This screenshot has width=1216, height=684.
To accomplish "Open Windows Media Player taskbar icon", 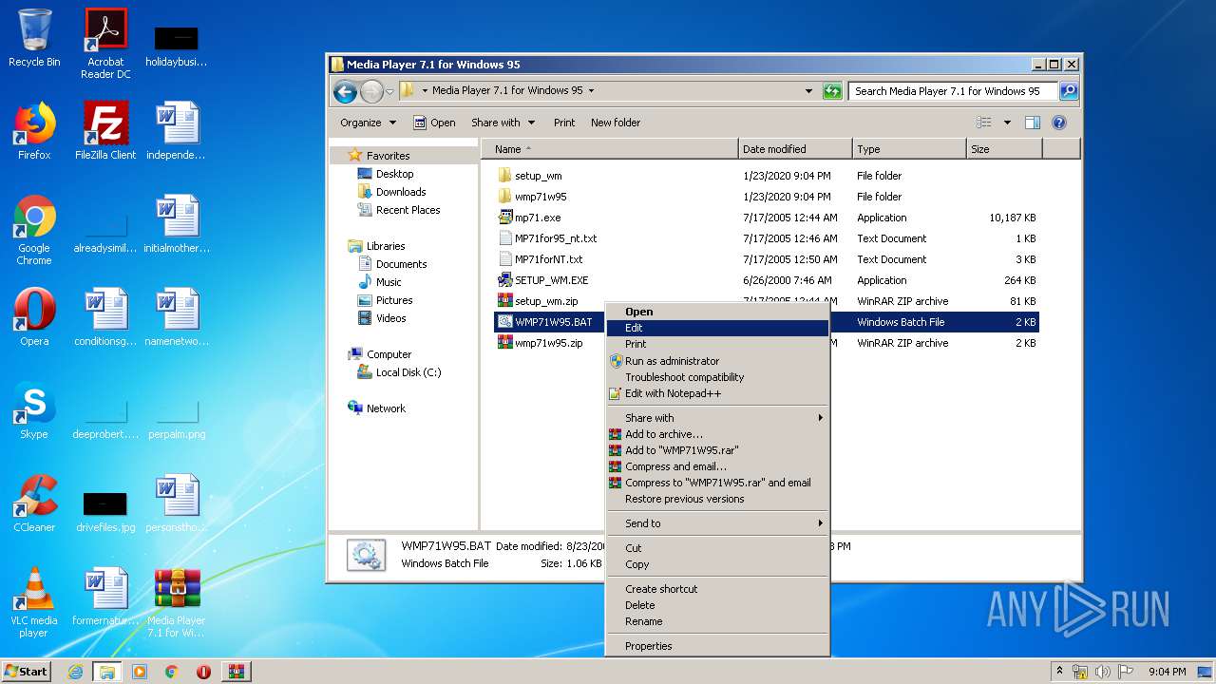I will (140, 672).
